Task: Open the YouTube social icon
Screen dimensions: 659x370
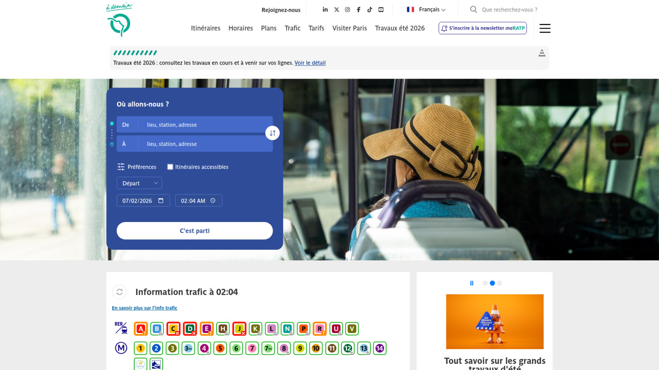Action: pos(381,9)
